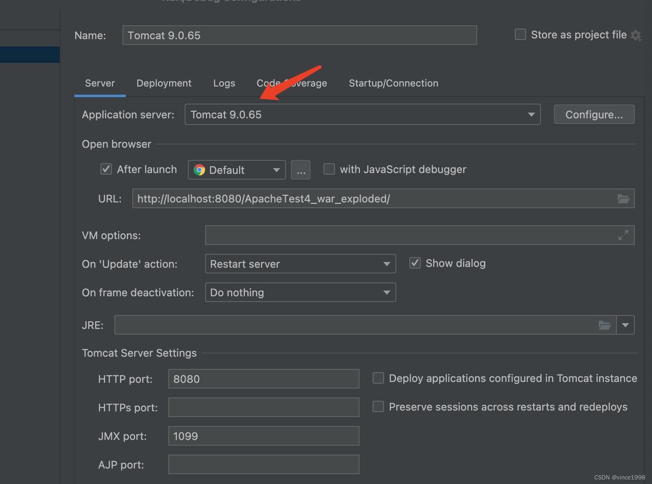The width and height of the screenshot is (652, 484).
Task: Enable Store as project file checkbox
Action: (520, 34)
